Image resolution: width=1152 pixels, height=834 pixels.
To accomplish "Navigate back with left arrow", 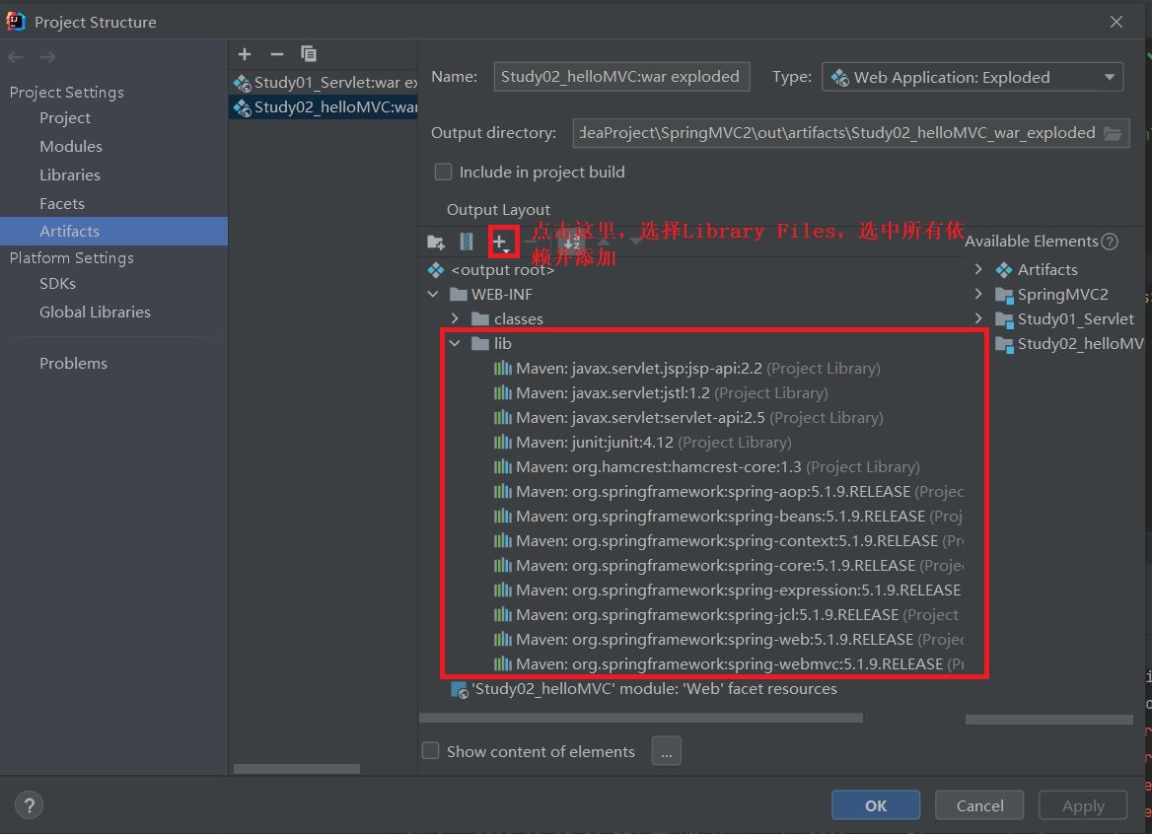I will pos(16,57).
